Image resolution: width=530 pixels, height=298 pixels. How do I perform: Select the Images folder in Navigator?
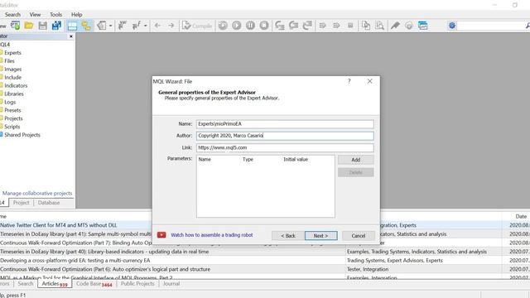pos(13,69)
